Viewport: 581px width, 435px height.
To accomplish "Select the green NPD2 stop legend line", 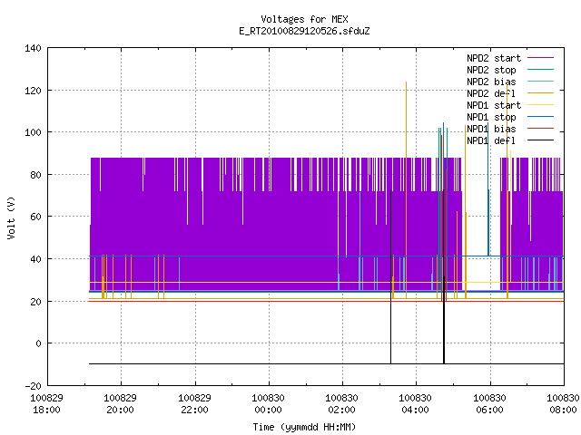I will 540,70.
